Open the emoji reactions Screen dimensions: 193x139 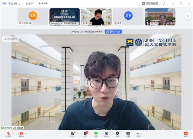pyautogui.click(x=117, y=134)
